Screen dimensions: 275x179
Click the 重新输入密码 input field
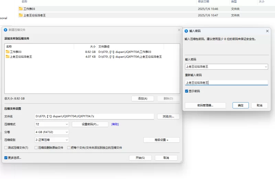[227, 83]
